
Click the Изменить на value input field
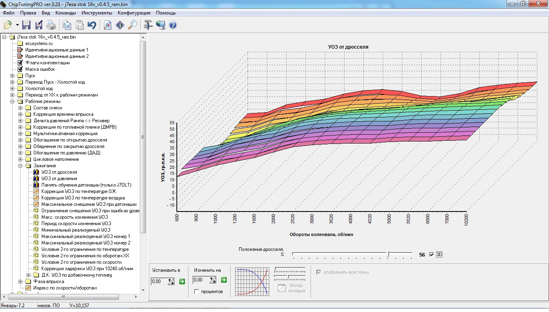tap(201, 280)
